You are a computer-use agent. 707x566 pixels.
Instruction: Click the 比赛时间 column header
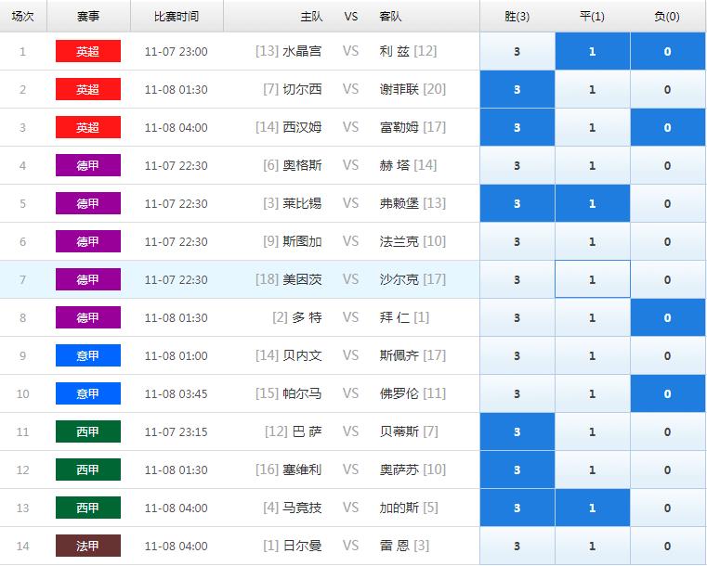[x=177, y=17]
